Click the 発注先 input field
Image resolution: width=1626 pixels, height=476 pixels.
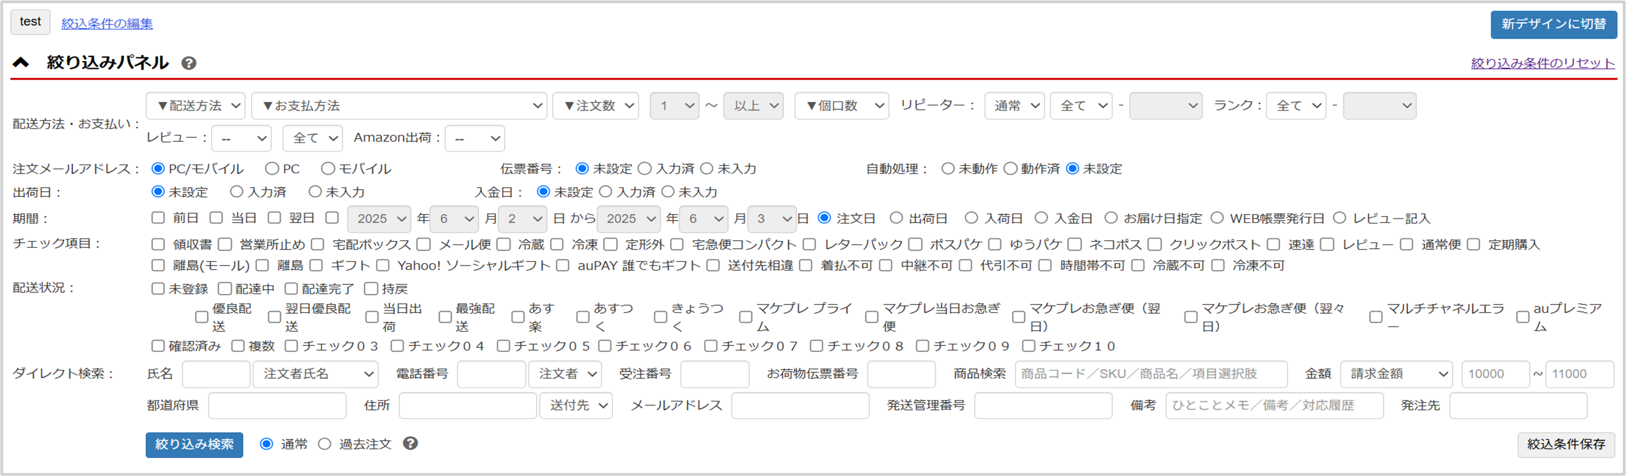[x=1518, y=406]
